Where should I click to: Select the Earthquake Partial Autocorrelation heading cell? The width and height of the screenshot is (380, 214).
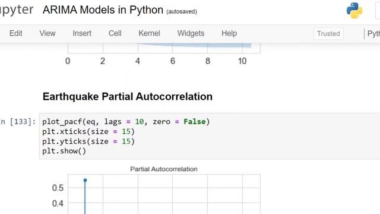(128, 96)
